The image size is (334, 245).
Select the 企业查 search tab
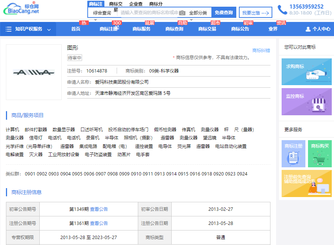coord(136,4)
